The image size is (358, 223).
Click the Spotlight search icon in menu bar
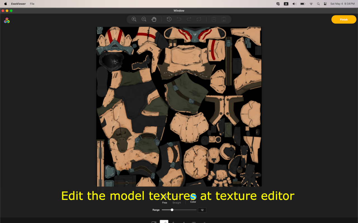coord(318,4)
